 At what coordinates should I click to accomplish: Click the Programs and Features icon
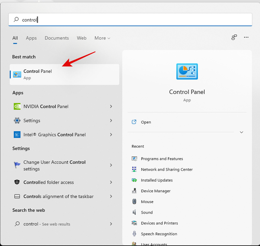134,159
